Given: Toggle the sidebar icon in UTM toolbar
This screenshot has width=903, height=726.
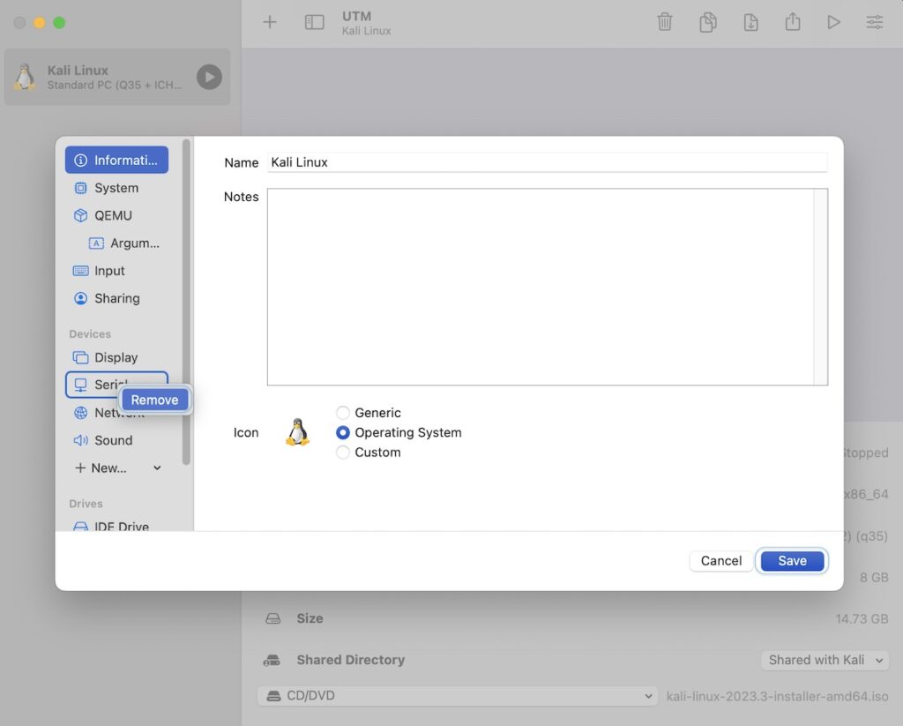Looking at the screenshot, I should (x=314, y=22).
